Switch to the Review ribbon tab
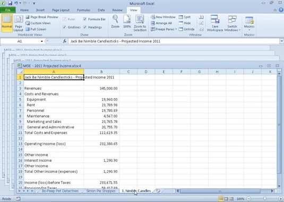The width and height of the screenshot is (284, 202). (117, 10)
